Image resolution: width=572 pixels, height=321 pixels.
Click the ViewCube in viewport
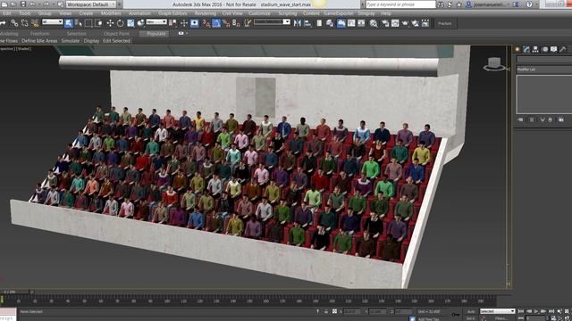pos(494,64)
